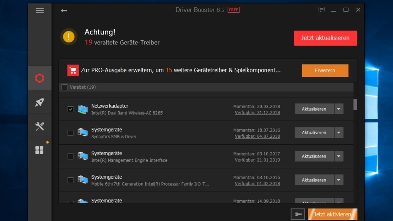The height and width of the screenshot is (221, 393).
Task: Open the hamburger menu in sidebar
Action: click(40, 10)
